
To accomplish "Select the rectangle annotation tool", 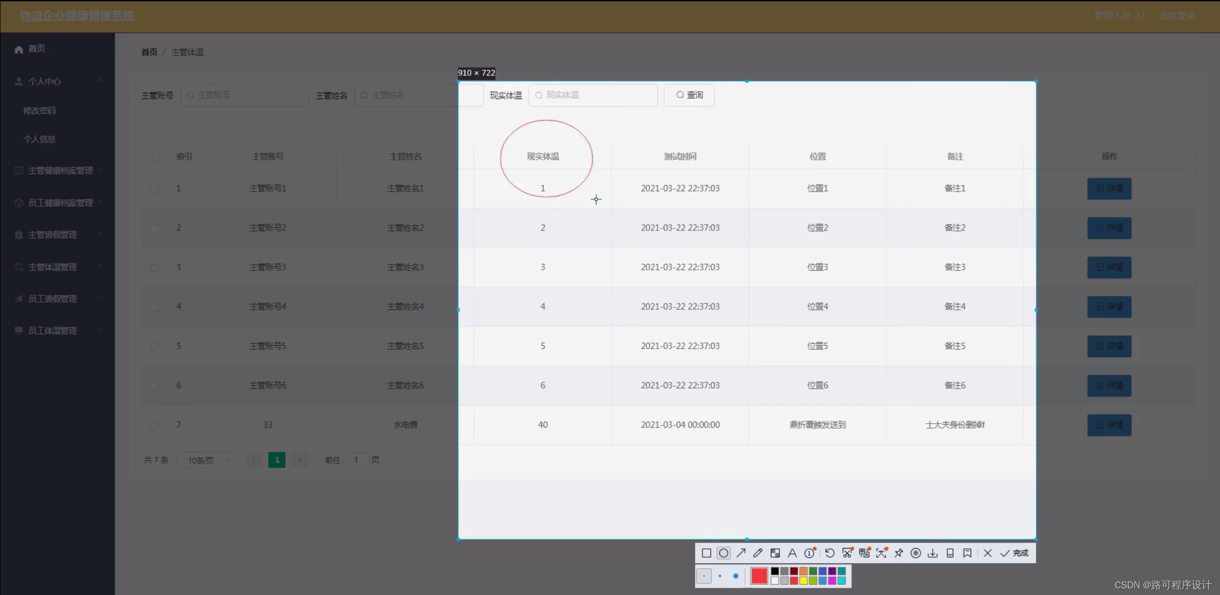I will point(706,553).
